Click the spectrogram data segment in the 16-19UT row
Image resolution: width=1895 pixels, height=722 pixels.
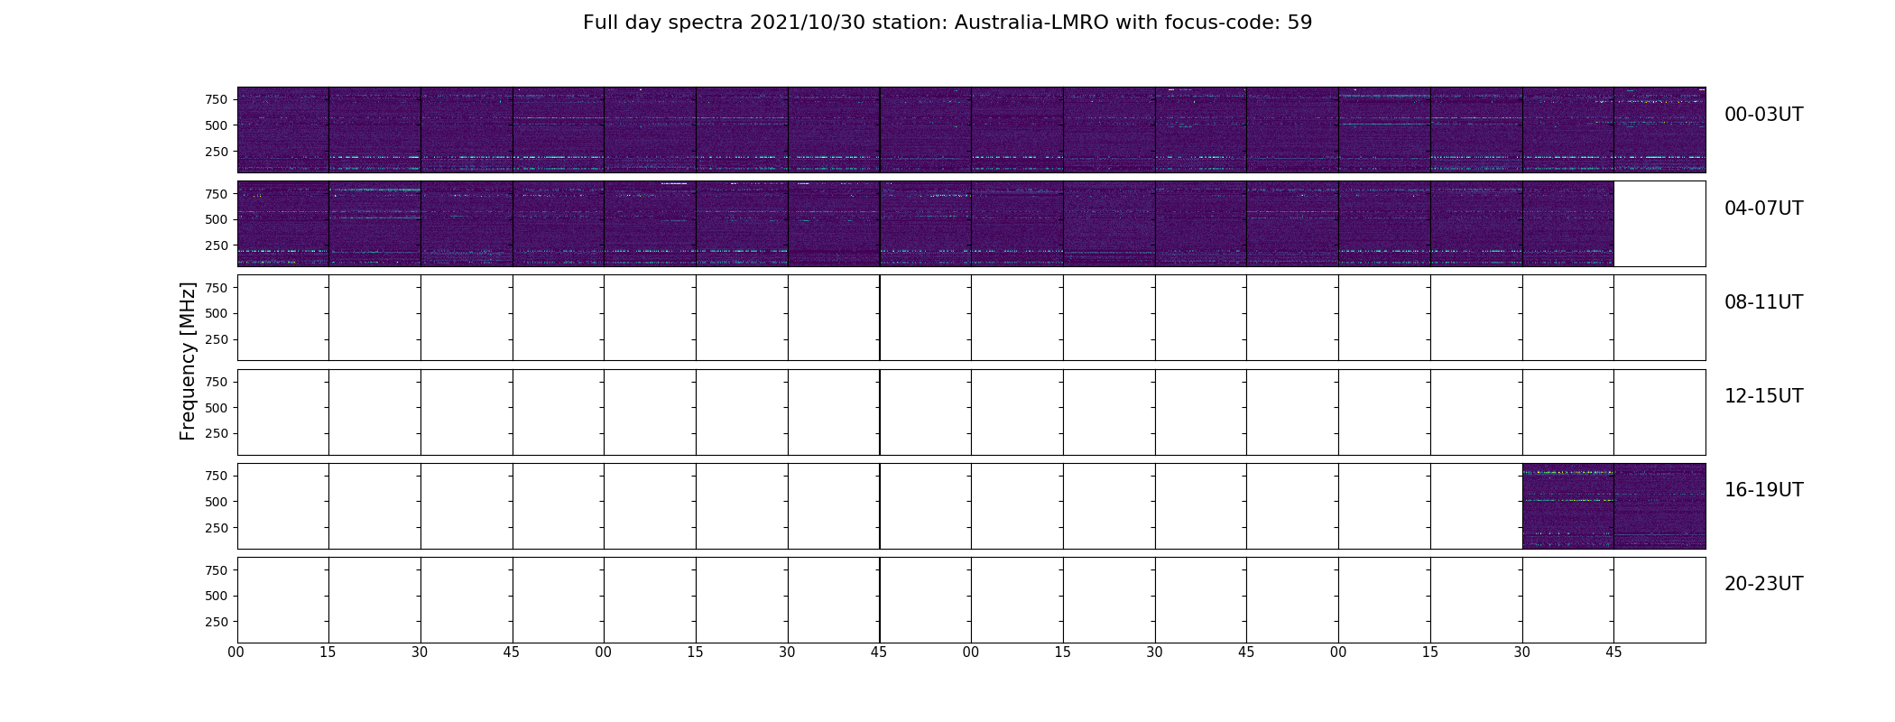tap(1613, 506)
